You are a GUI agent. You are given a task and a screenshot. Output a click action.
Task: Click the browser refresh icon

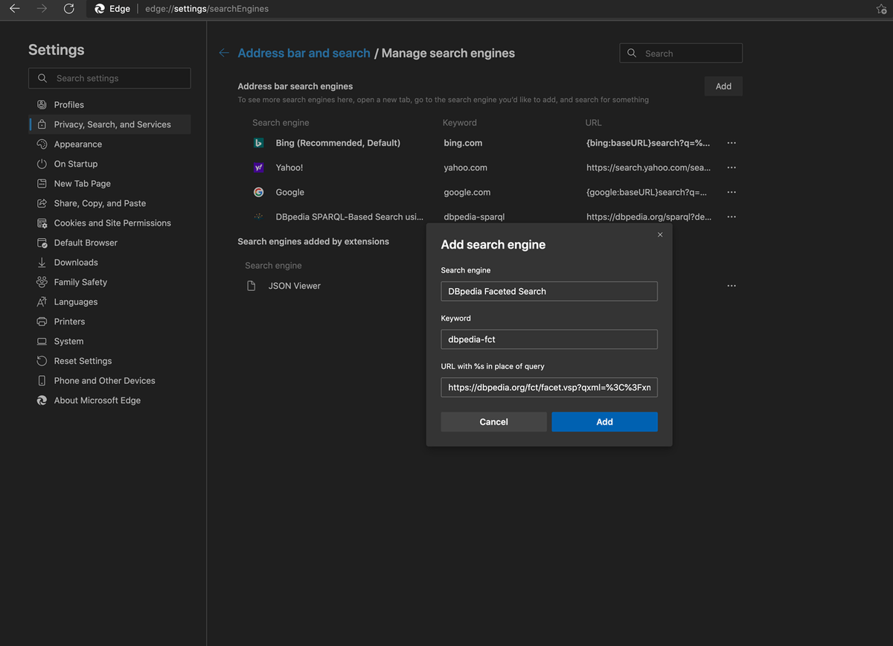click(68, 9)
